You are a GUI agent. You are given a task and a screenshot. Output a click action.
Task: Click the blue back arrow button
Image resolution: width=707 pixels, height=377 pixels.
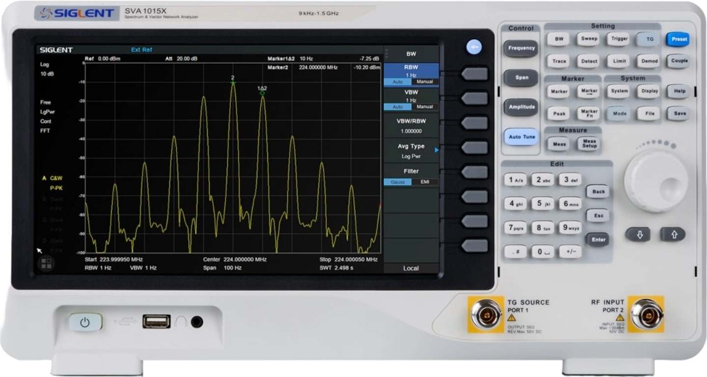click(x=474, y=47)
